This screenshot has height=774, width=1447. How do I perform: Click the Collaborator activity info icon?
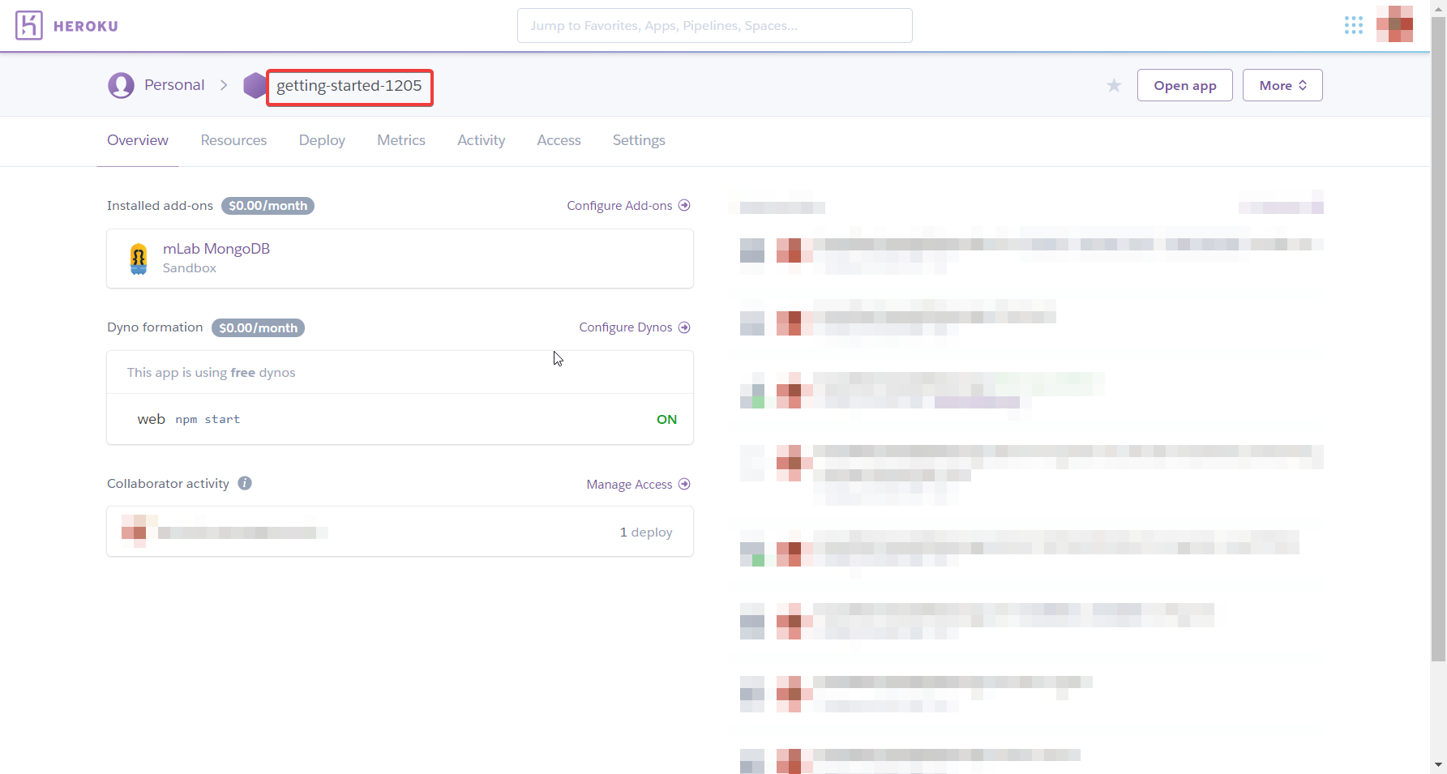[x=245, y=483]
